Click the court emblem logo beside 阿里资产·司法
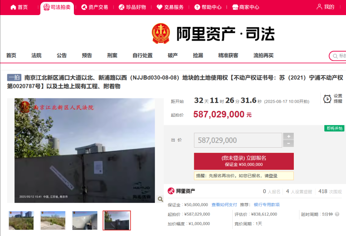 tap(161, 33)
